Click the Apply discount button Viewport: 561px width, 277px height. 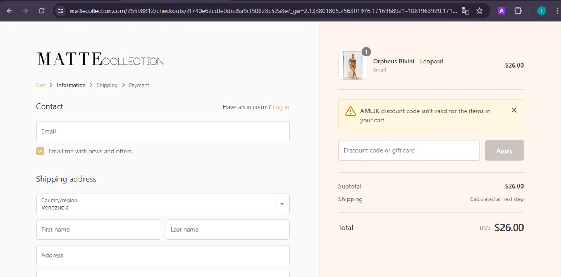[x=505, y=150]
